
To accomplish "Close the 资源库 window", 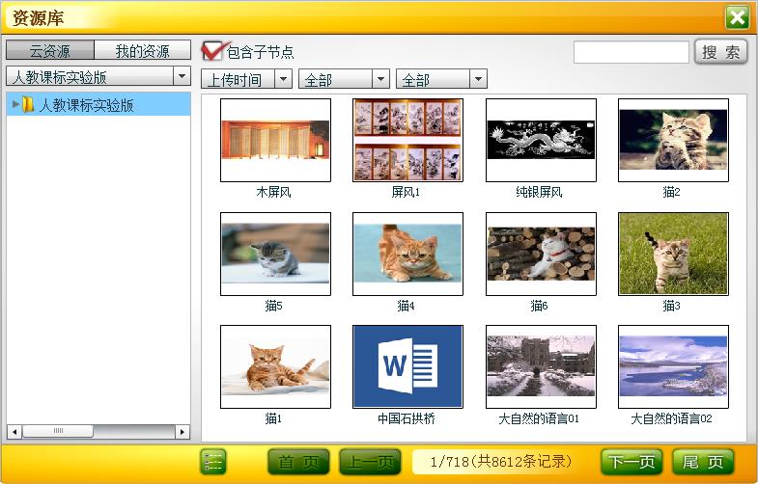I will [738, 17].
